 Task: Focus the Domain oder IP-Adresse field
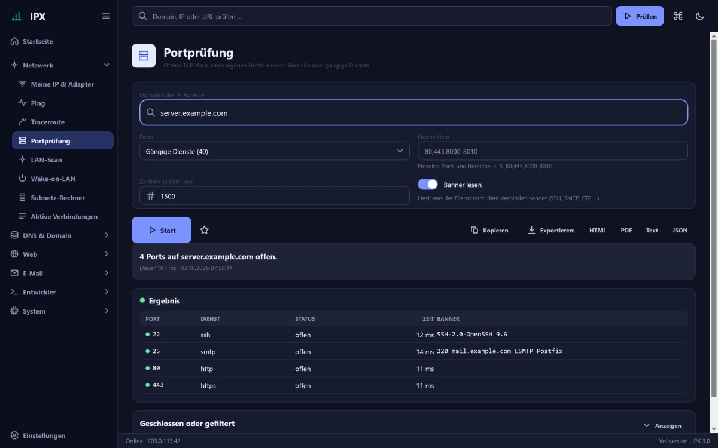pyautogui.click(x=414, y=112)
